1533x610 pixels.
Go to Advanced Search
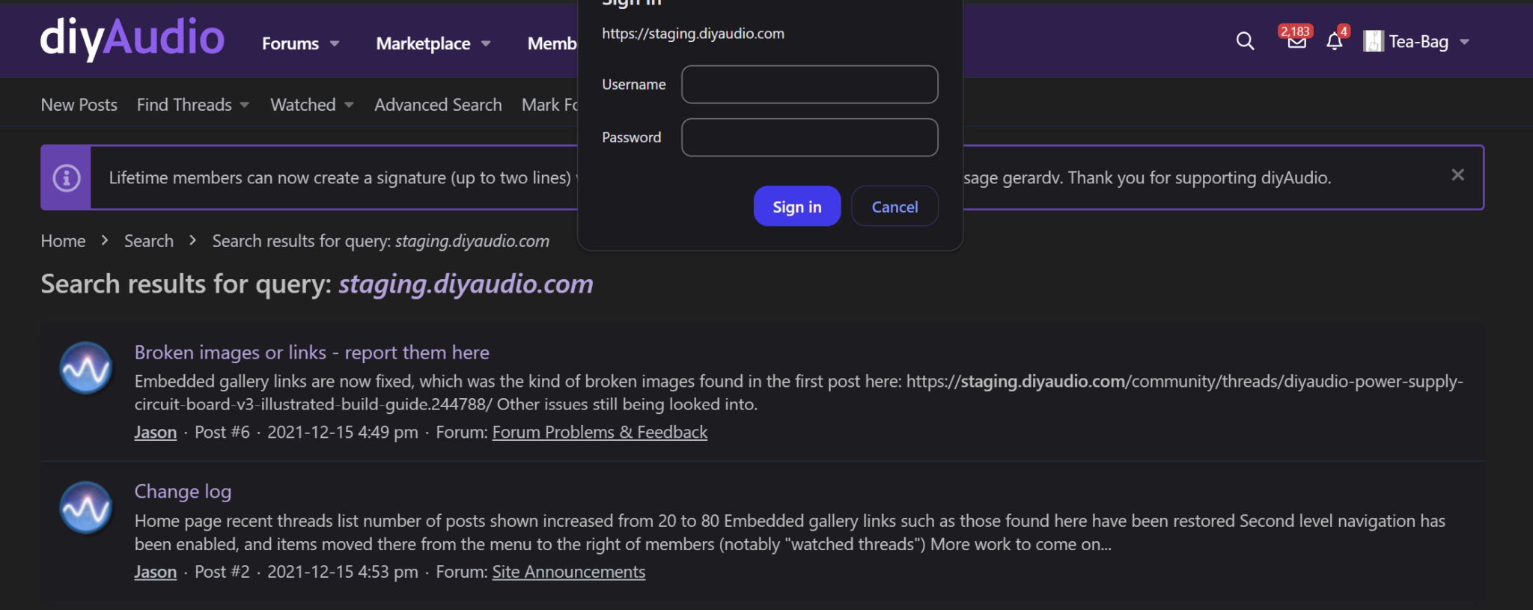438,105
